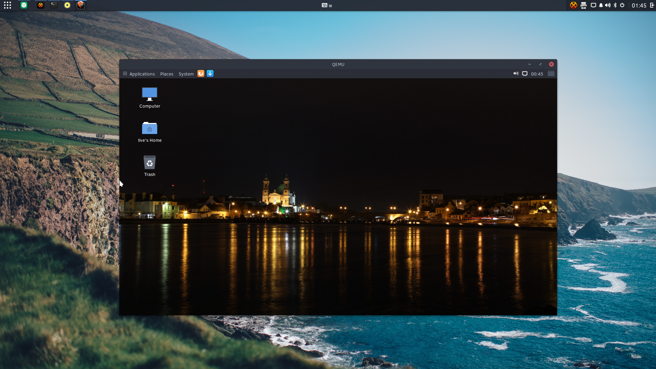Open the host volume control
Viewport: 656px width, 369px height.
[x=608, y=5]
